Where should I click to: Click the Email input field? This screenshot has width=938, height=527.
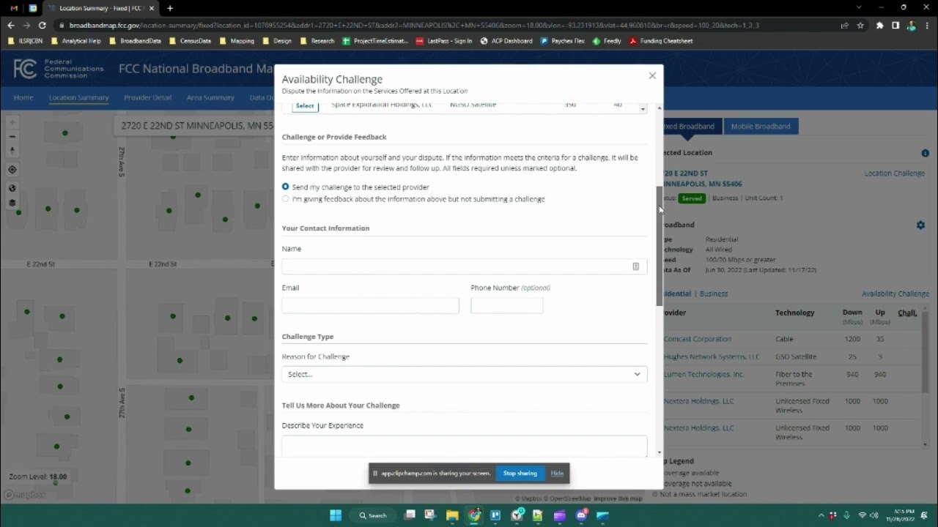(370, 305)
